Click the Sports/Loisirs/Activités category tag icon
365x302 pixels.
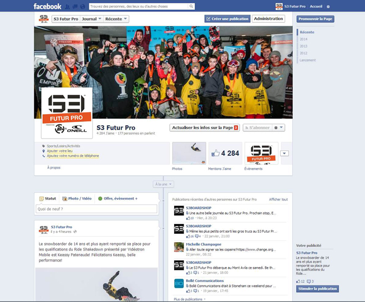[x=43, y=146]
